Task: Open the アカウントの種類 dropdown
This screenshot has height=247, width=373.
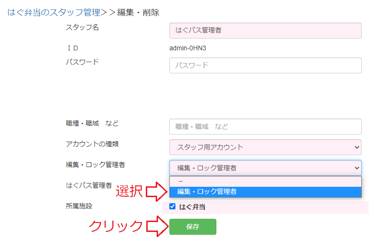Action: [265, 147]
